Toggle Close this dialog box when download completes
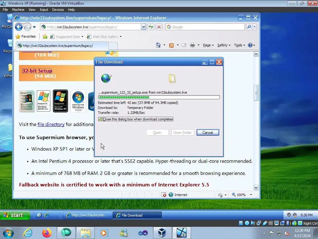Viewport: 318px width, 239px height. [x=100, y=119]
